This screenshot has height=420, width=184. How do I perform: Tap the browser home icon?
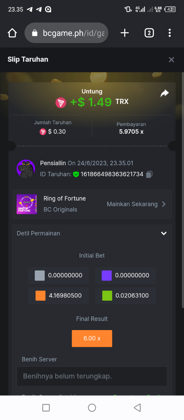point(12,33)
